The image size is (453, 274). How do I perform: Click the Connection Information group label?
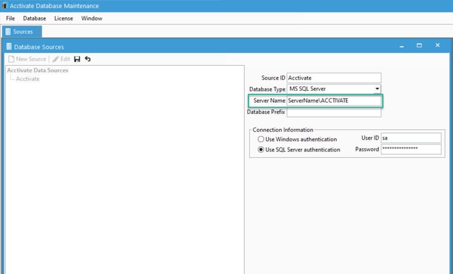(283, 130)
